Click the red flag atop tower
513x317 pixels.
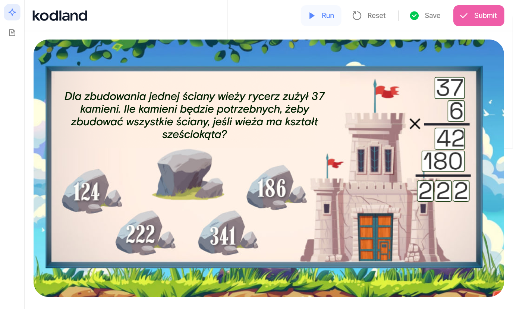pos(387,91)
